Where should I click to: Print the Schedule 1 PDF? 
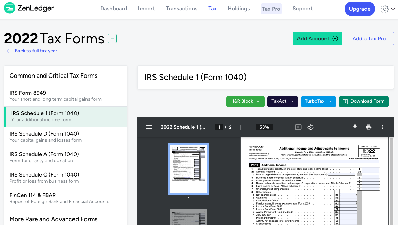(369, 127)
